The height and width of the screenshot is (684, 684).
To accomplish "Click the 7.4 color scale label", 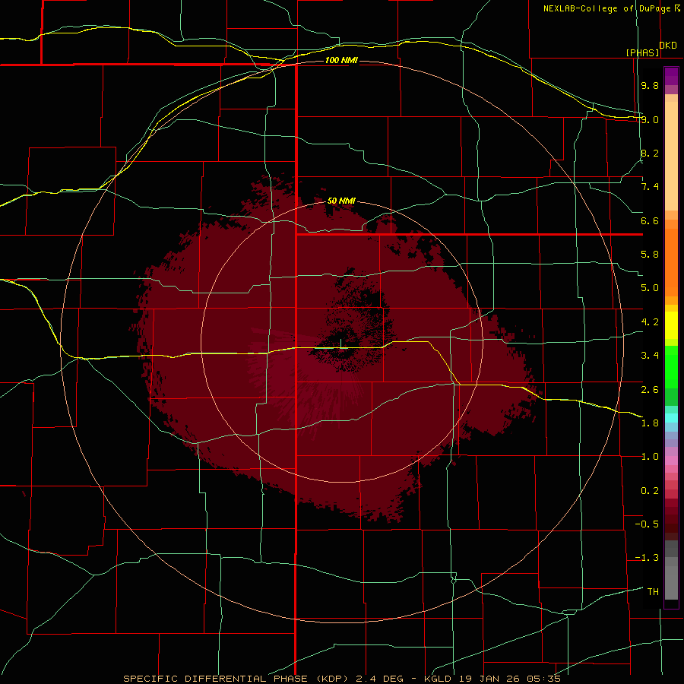I will coord(650,187).
